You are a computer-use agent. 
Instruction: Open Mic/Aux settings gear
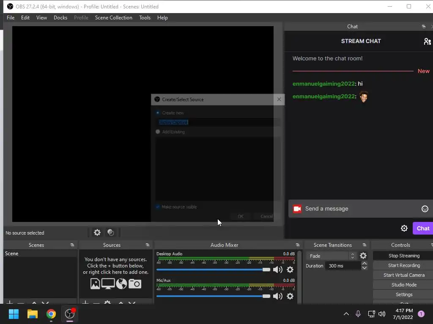click(x=290, y=296)
